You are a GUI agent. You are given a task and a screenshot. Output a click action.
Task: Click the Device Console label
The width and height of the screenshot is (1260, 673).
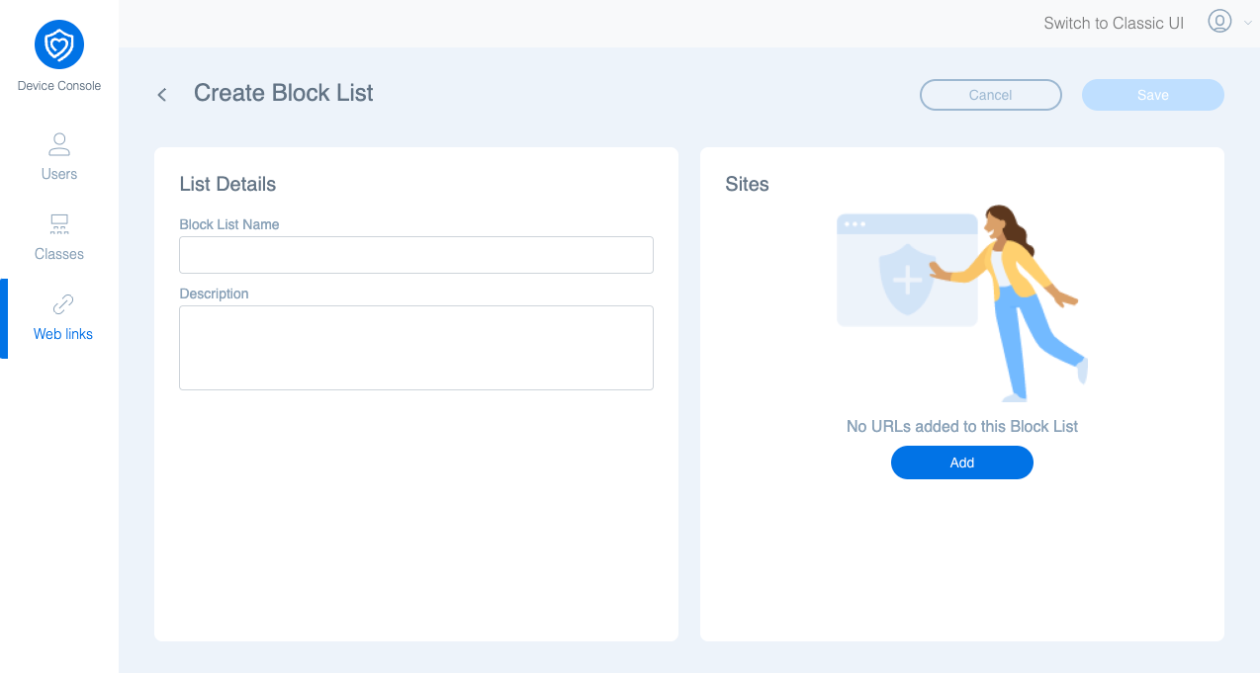tap(59, 86)
